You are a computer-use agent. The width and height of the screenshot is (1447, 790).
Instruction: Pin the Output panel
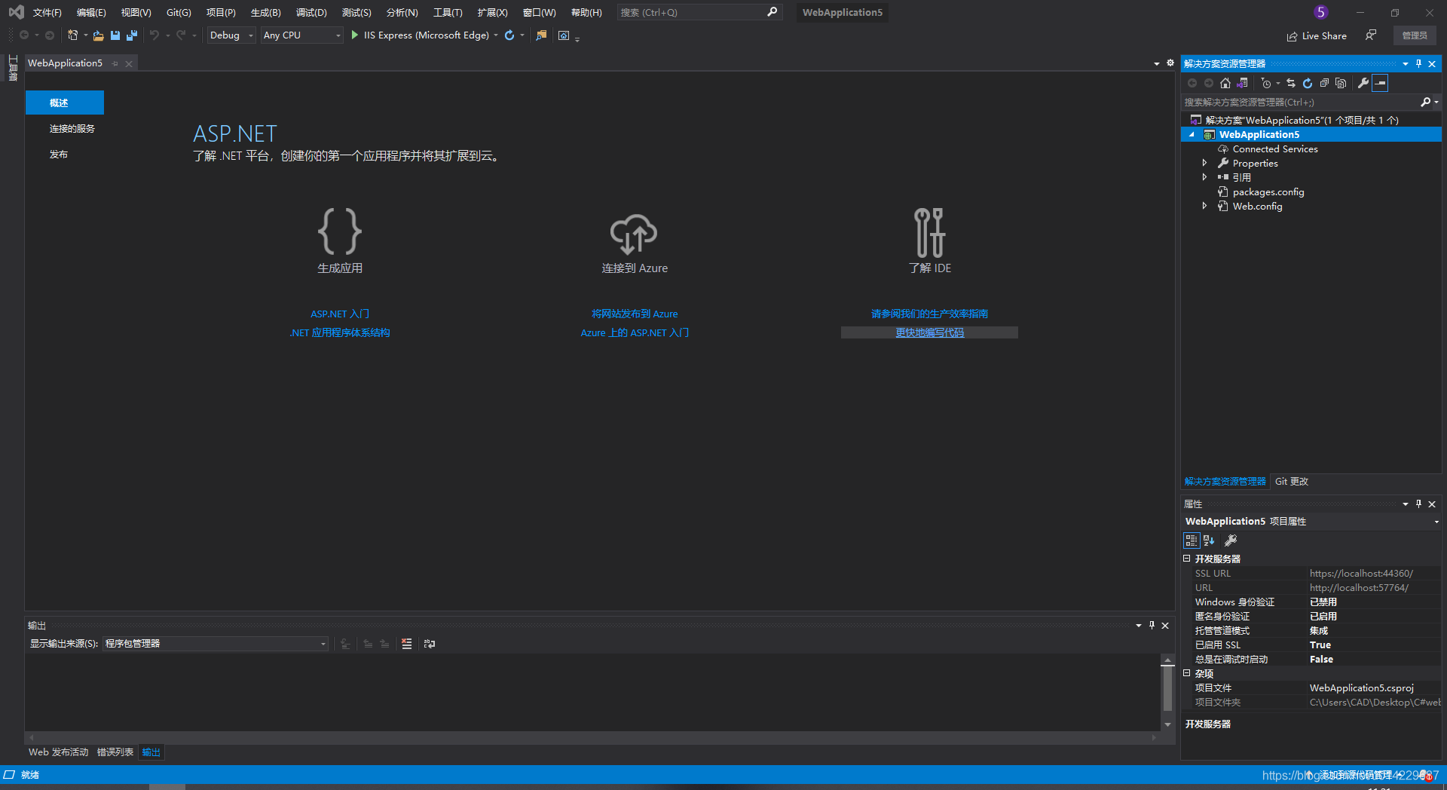[1152, 625]
